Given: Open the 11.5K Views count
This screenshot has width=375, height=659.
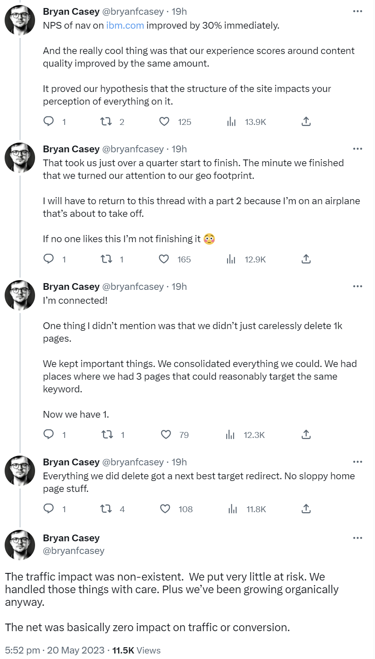Looking at the screenshot, I should (136, 650).
